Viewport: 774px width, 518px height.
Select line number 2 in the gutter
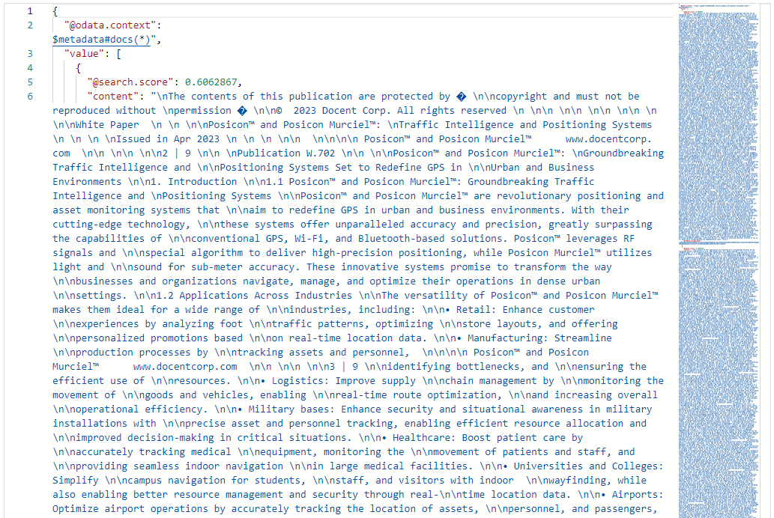(x=30, y=25)
